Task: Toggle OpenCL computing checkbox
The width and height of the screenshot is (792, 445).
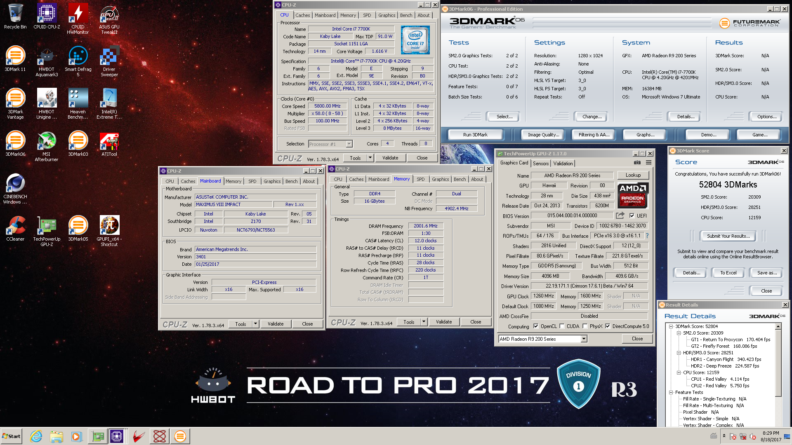Action: (536, 326)
